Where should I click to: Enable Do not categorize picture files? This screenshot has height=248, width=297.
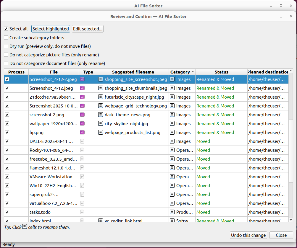[x=6, y=55]
